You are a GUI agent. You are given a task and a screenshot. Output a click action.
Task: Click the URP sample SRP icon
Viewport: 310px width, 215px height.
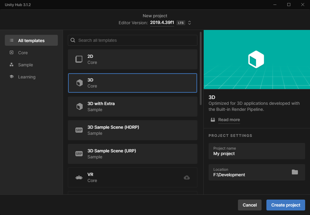point(79,154)
